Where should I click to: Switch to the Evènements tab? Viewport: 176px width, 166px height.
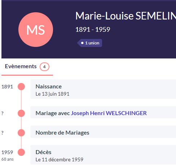point(27,66)
